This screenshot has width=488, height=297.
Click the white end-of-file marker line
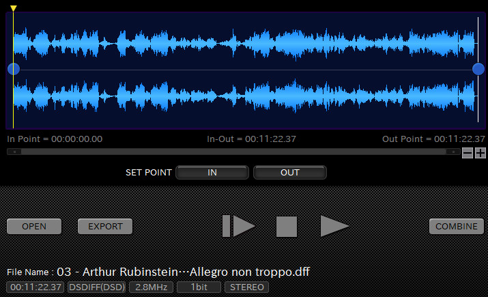coord(478,70)
